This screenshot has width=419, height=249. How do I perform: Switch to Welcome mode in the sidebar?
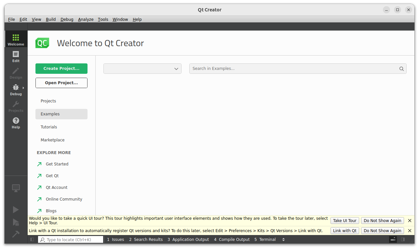16,39
